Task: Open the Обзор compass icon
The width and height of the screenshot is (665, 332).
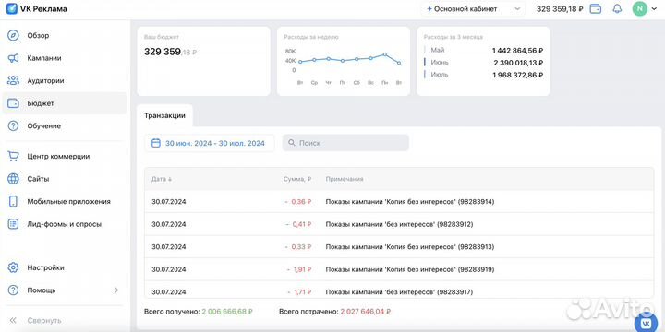Action: [13, 36]
